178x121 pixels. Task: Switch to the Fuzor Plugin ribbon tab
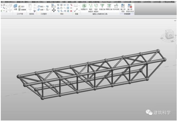(105, 2)
